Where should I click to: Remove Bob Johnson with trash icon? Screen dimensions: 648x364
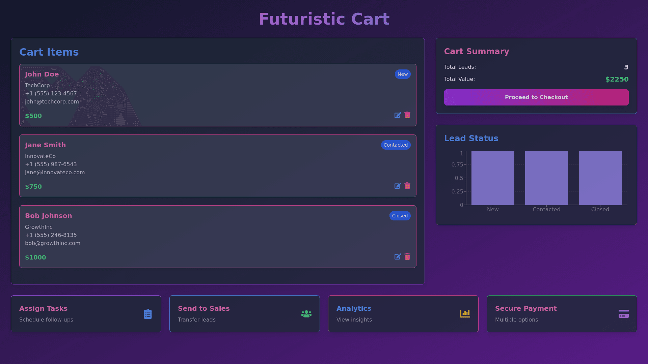407,257
